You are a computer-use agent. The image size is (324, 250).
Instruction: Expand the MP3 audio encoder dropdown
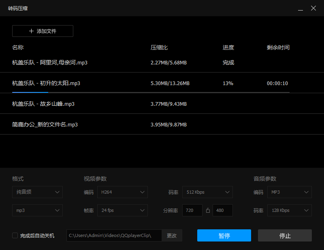click(x=289, y=192)
